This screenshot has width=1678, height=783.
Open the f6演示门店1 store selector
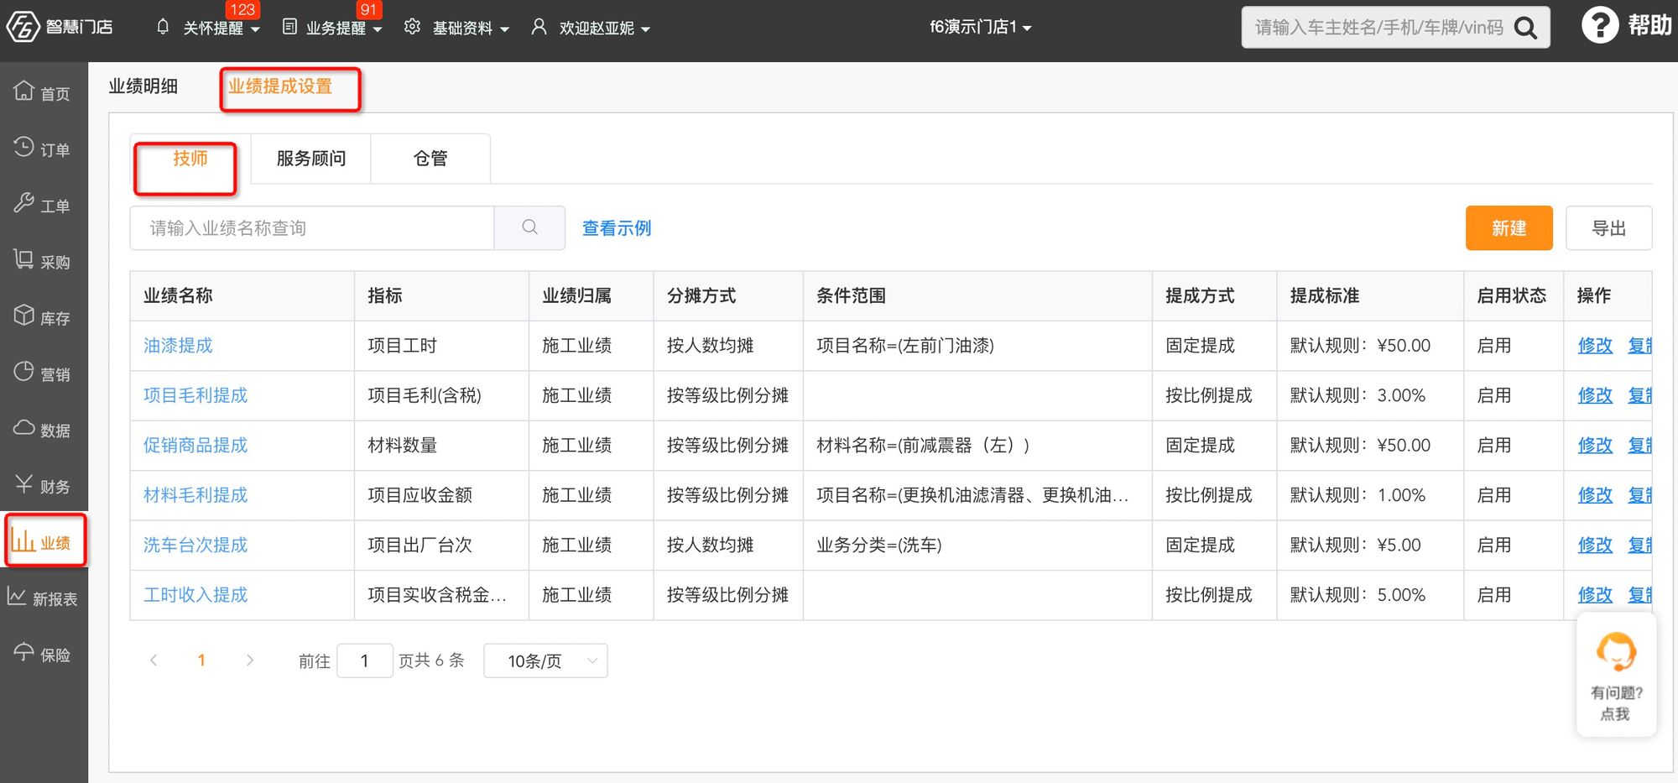(980, 27)
